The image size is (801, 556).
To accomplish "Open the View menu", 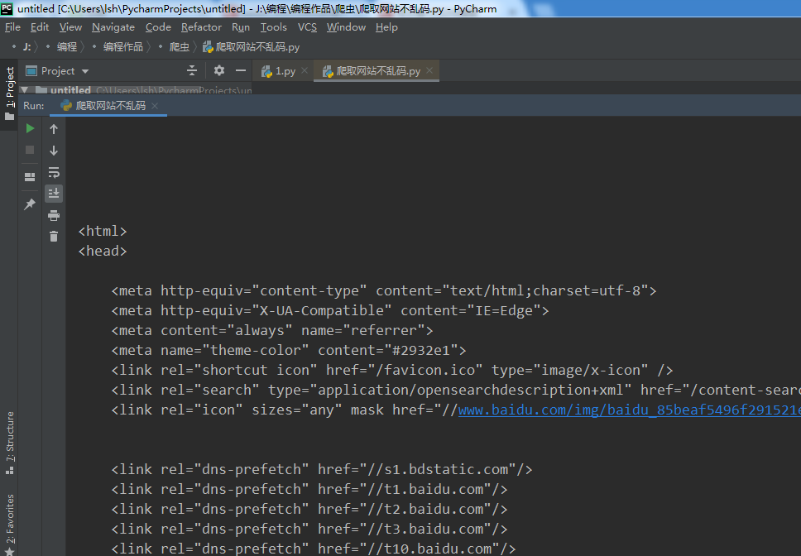I will pos(70,27).
